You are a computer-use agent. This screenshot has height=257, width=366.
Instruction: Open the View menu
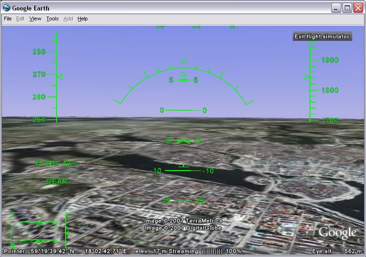[35, 19]
